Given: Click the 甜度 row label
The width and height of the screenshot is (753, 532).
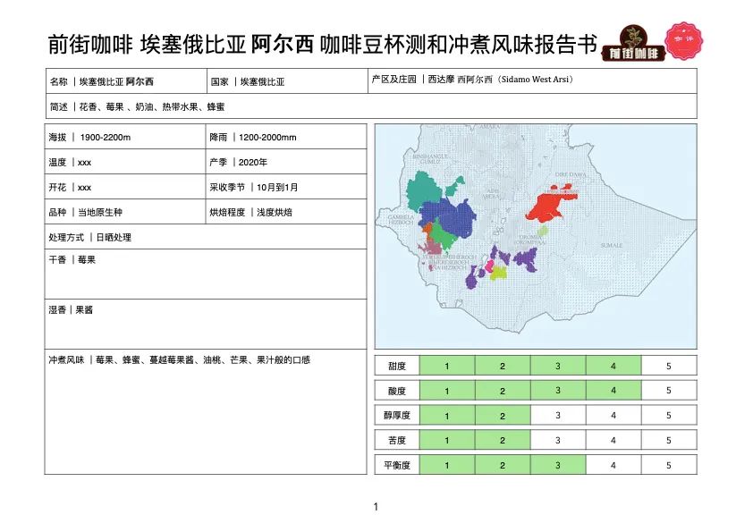Looking at the screenshot, I should pyautogui.click(x=397, y=366).
